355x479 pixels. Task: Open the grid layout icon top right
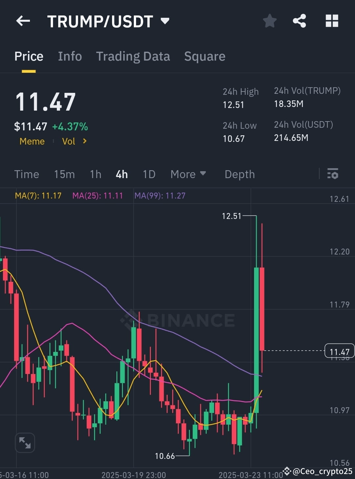332,21
